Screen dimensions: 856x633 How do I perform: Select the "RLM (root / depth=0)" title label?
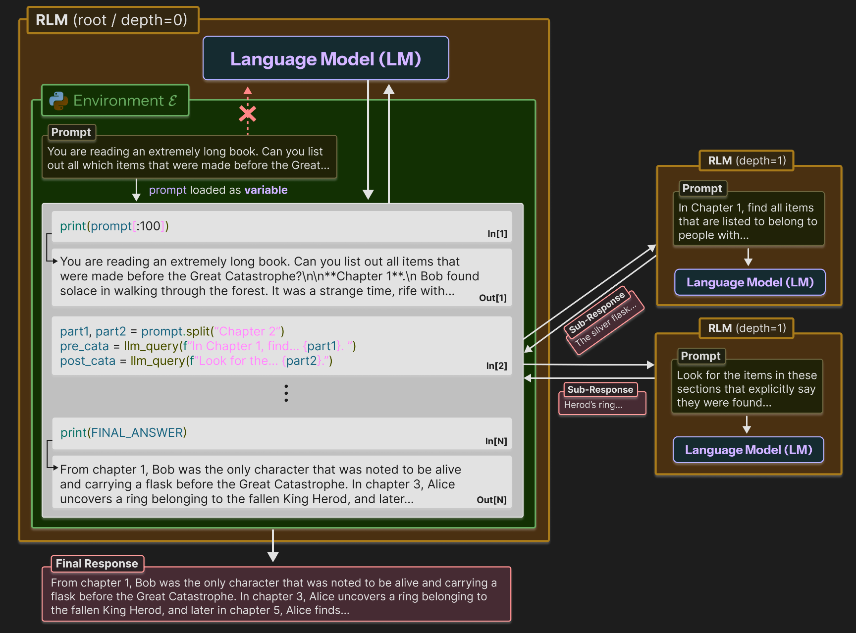coord(112,20)
